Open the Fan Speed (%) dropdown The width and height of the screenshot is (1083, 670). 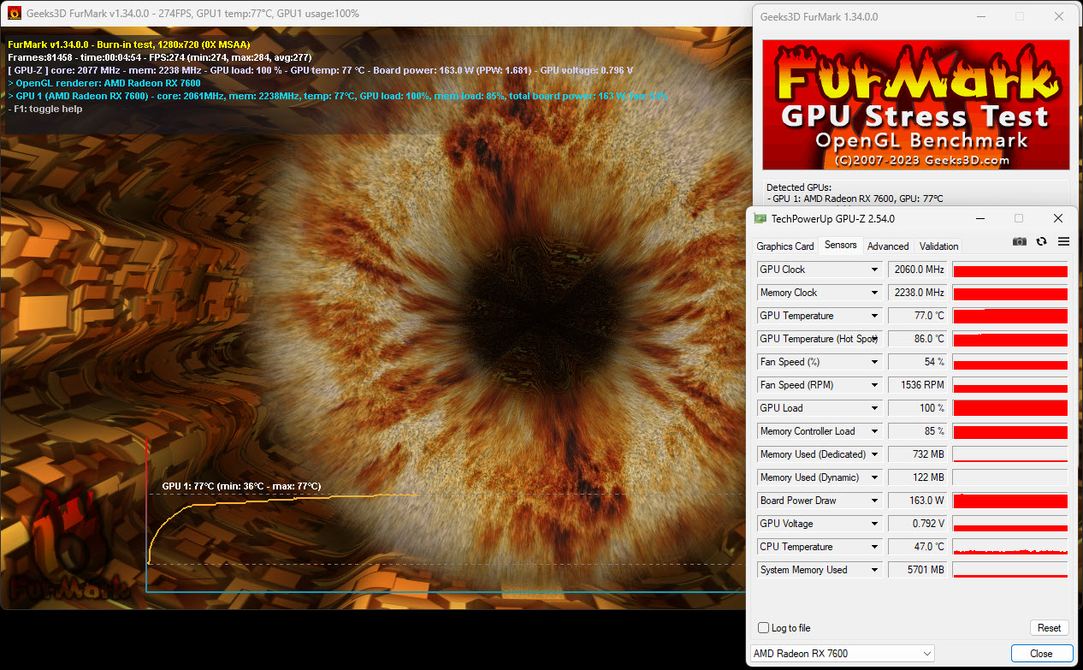coord(874,362)
